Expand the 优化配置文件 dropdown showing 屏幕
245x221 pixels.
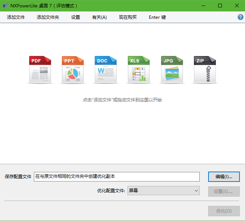[164, 190]
